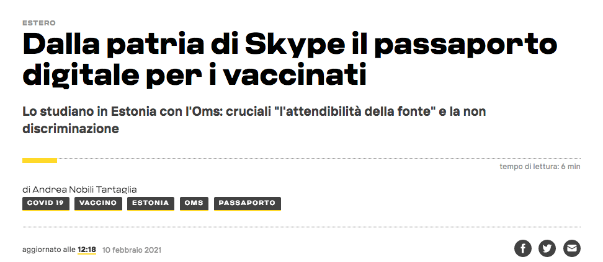
Task: Share the article on Facebook
Action: 523,249
